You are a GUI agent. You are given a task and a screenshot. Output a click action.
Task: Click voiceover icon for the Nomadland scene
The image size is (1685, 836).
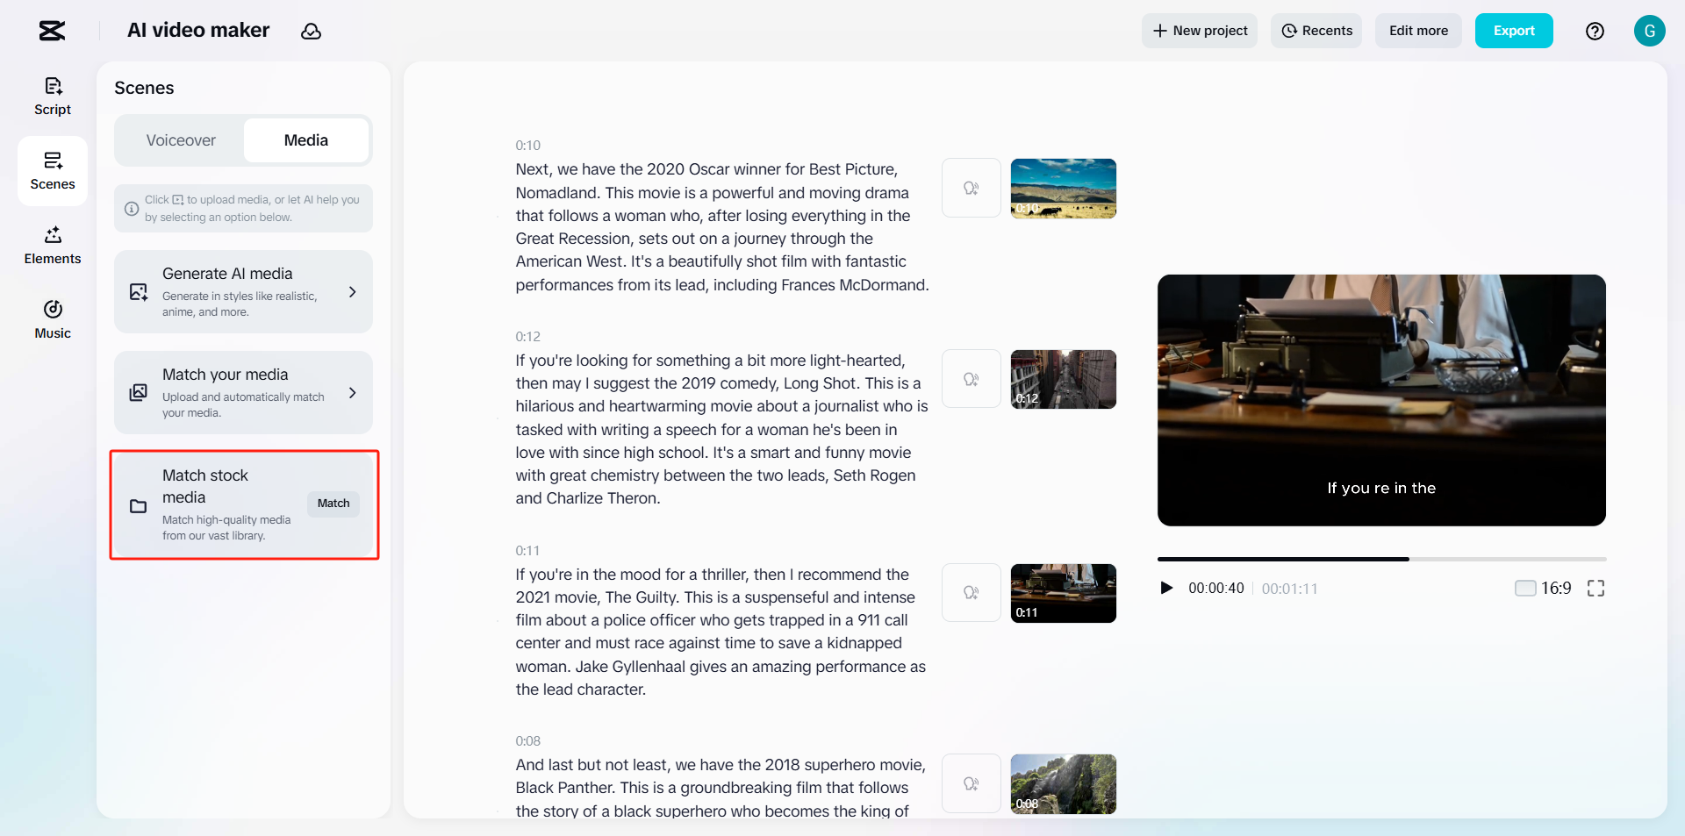[972, 188]
